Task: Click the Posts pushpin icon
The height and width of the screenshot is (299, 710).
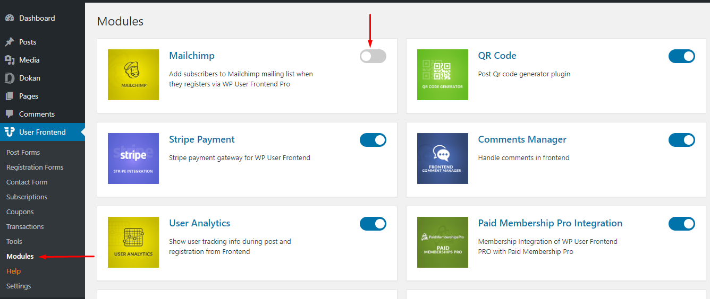Action: tap(10, 42)
